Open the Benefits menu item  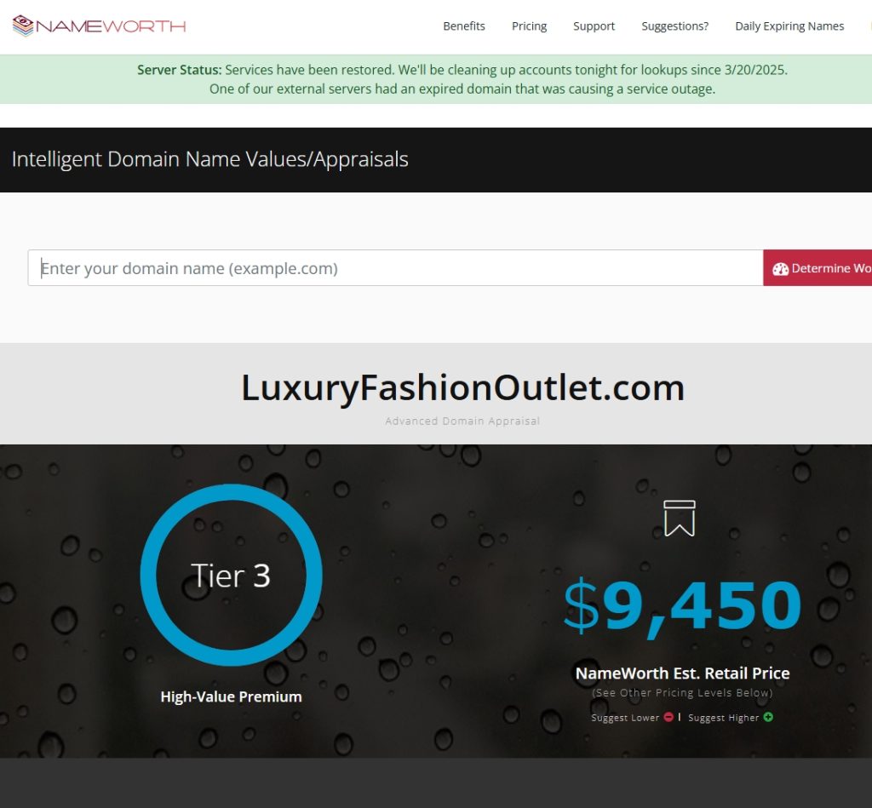click(x=463, y=26)
